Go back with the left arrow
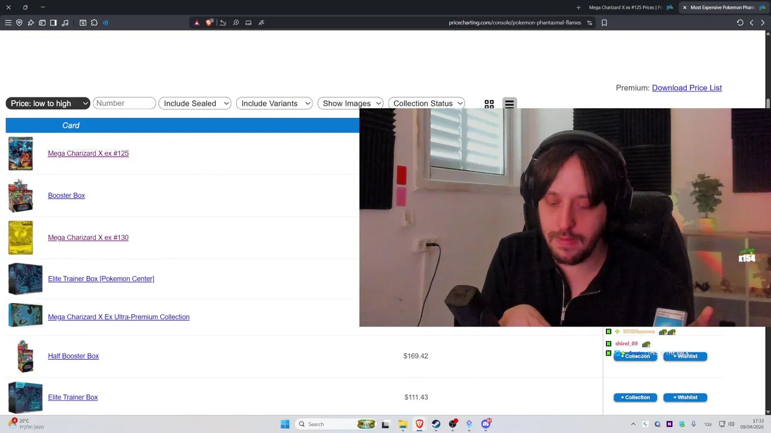 pyautogui.click(x=752, y=23)
